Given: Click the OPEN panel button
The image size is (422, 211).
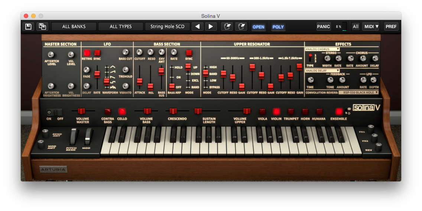Looking at the screenshot, I should (x=259, y=27).
